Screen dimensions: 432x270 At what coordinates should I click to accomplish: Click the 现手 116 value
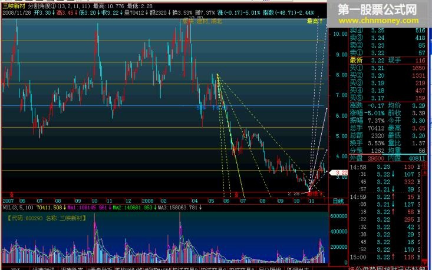coord(420,60)
